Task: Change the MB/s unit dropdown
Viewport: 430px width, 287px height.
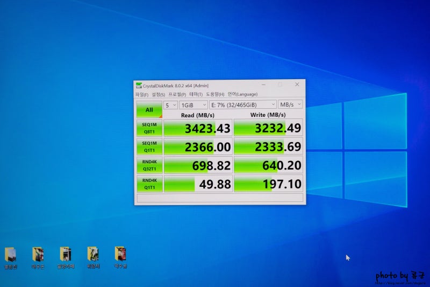Action: pyautogui.click(x=290, y=104)
